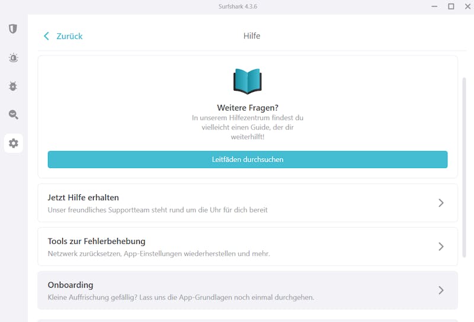Click the vertical scrollbar on the right
The height and width of the screenshot is (322, 474).
coord(465,168)
